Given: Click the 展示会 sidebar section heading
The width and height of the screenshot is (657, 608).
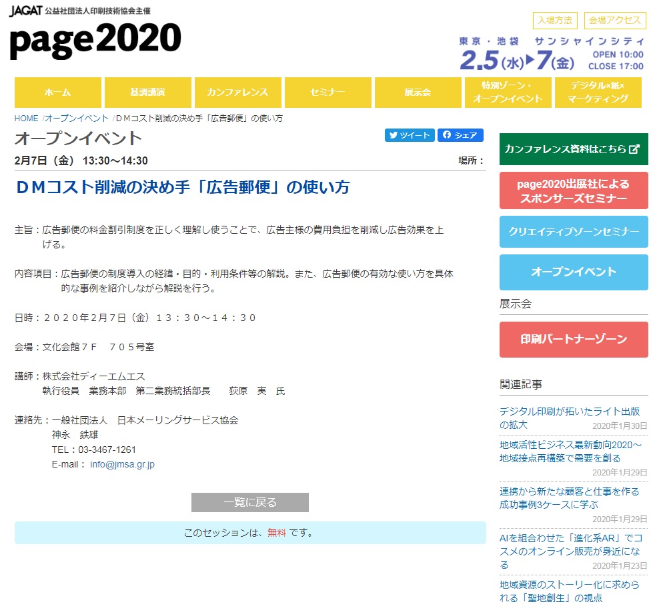Looking at the screenshot, I should pos(516,304).
